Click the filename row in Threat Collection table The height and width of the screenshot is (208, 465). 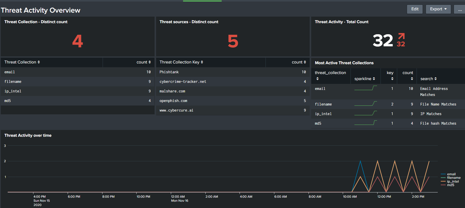[77, 82]
